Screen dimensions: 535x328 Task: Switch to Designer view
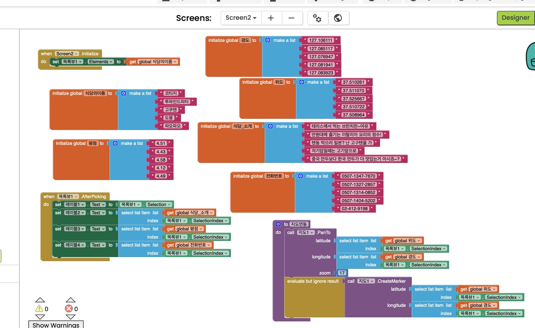pyautogui.click(x=515, y=18)
